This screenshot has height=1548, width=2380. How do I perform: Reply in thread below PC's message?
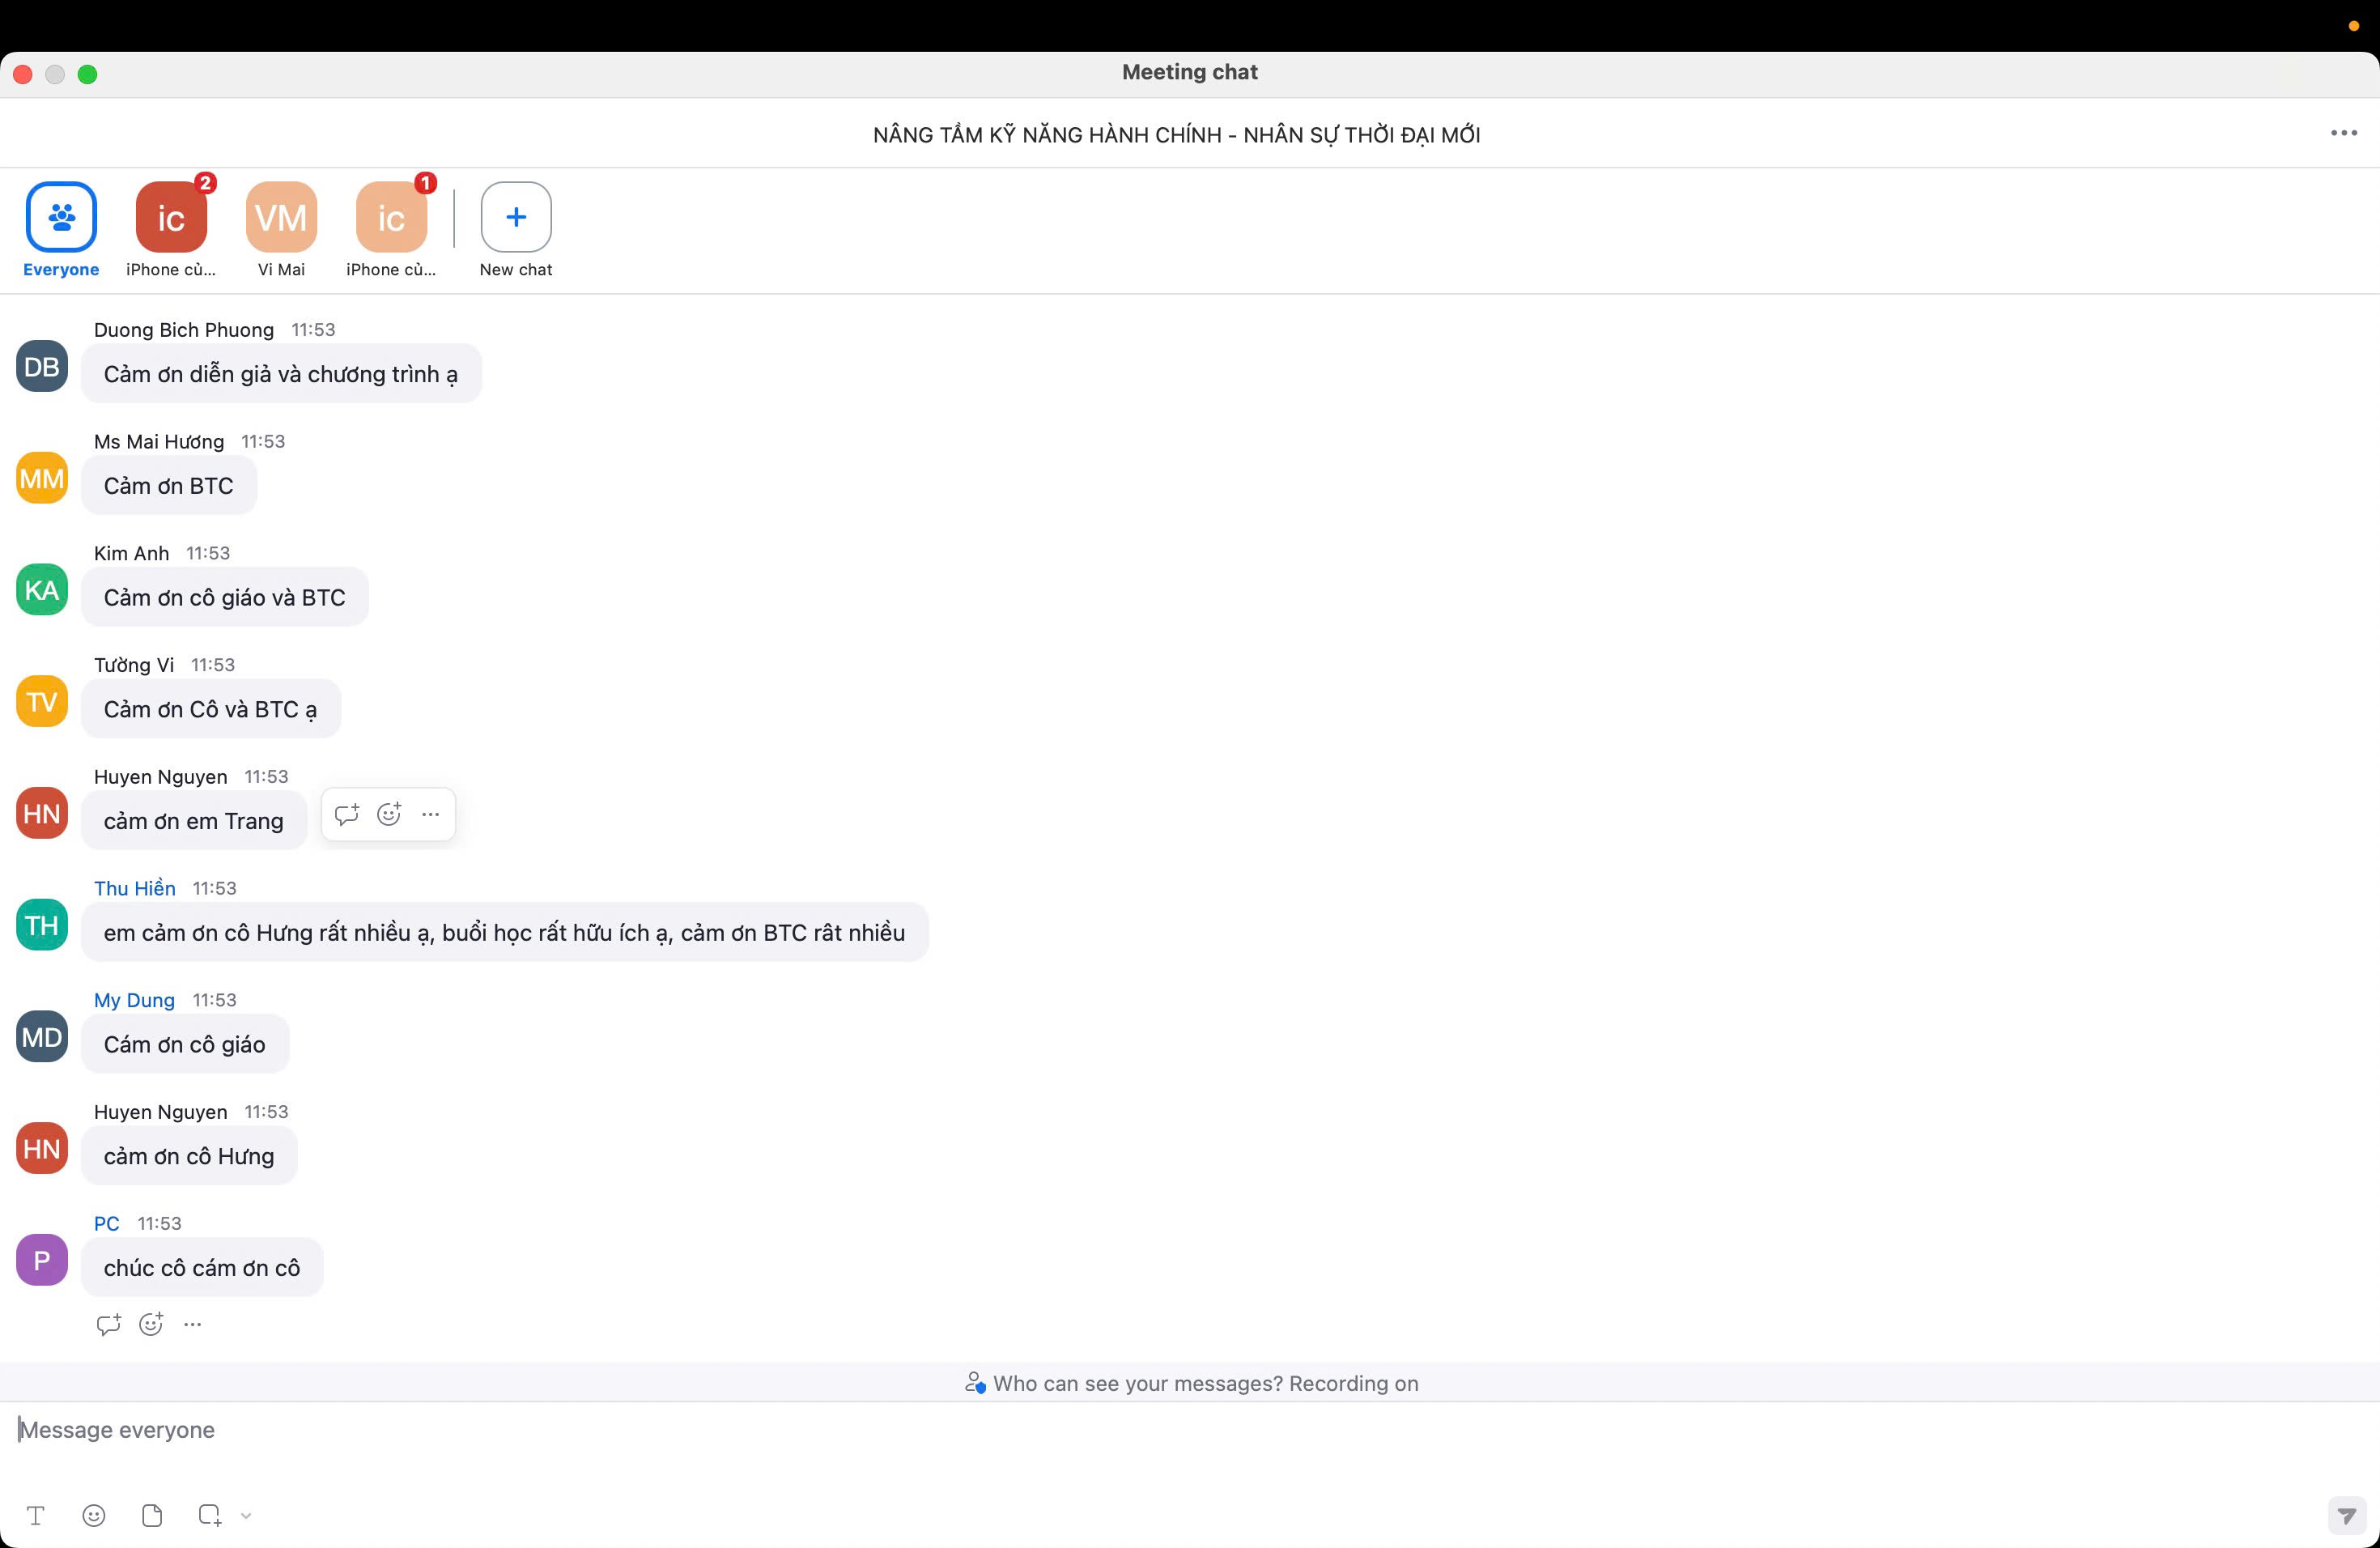(x=108, y=1325)
